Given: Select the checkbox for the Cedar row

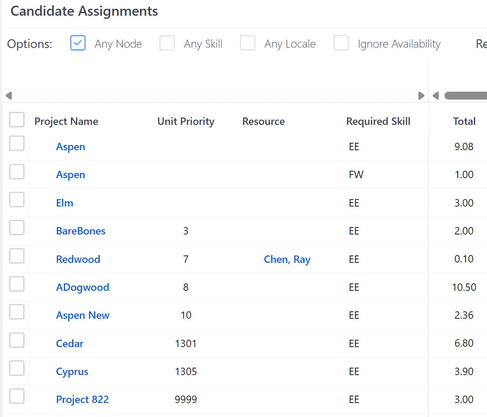Looking at the screenshot, I should pyautogui.click(x=17, y=341).
